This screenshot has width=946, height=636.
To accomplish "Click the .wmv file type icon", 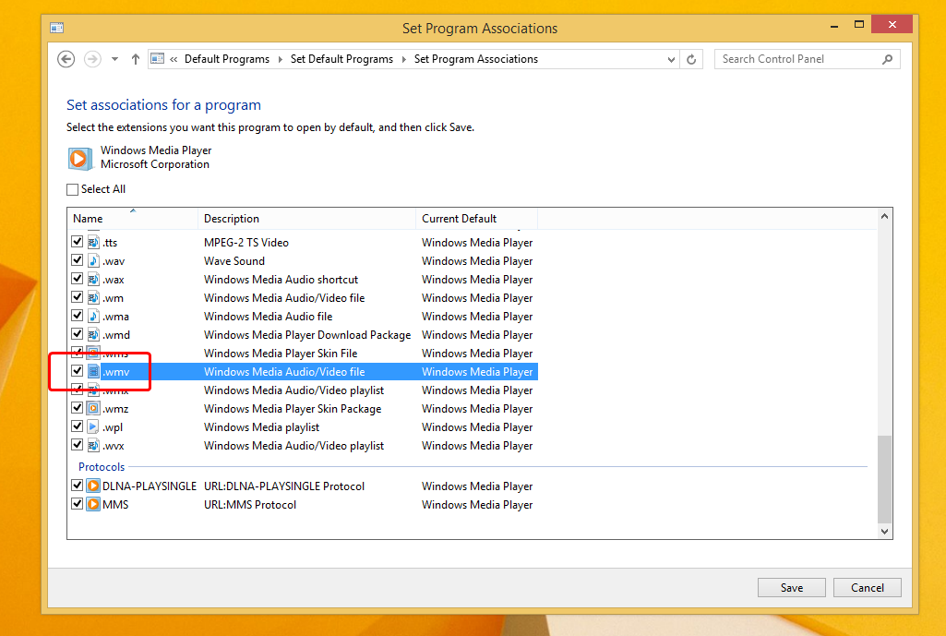I will point(93,372).
